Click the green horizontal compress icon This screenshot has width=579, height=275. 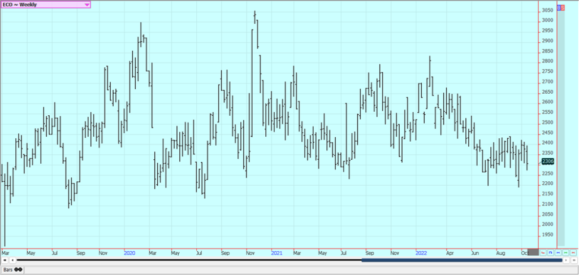565,252
